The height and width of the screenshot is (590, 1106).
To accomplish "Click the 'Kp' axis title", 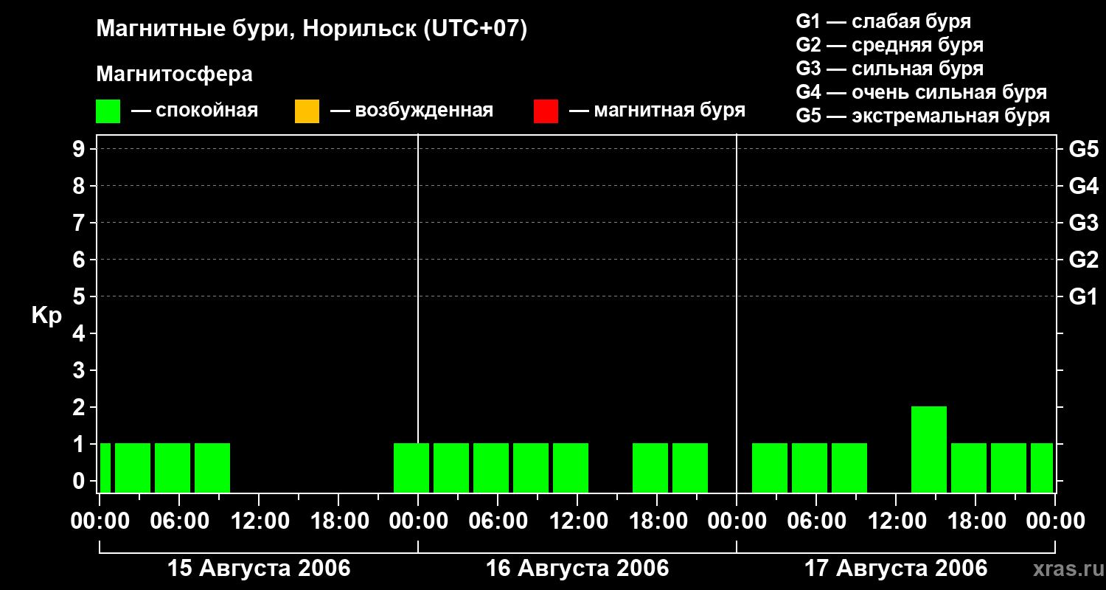I will (47, 316).
